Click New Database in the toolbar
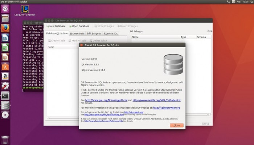Screen dimensions: 254x145 (56, 26)
